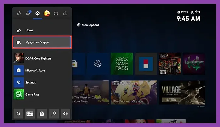Switch to the controller tab icon
The width and height of the screenshot is (220, 127).
[56, 13]
